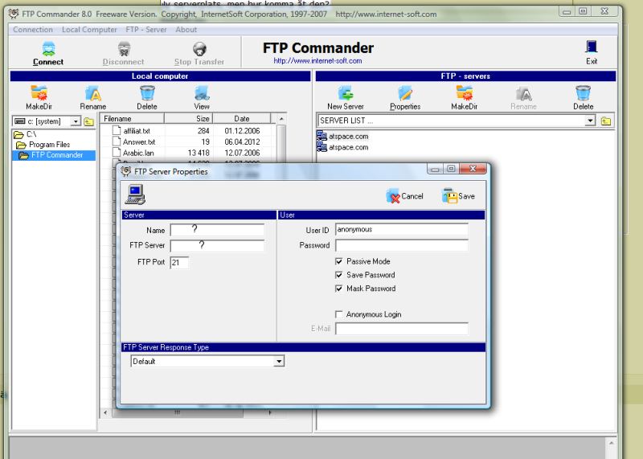The height and width of the screenshot is (459, 643).
Task: Click computer icon in FTP Server Properties
Action: click(x=135, y=195)
